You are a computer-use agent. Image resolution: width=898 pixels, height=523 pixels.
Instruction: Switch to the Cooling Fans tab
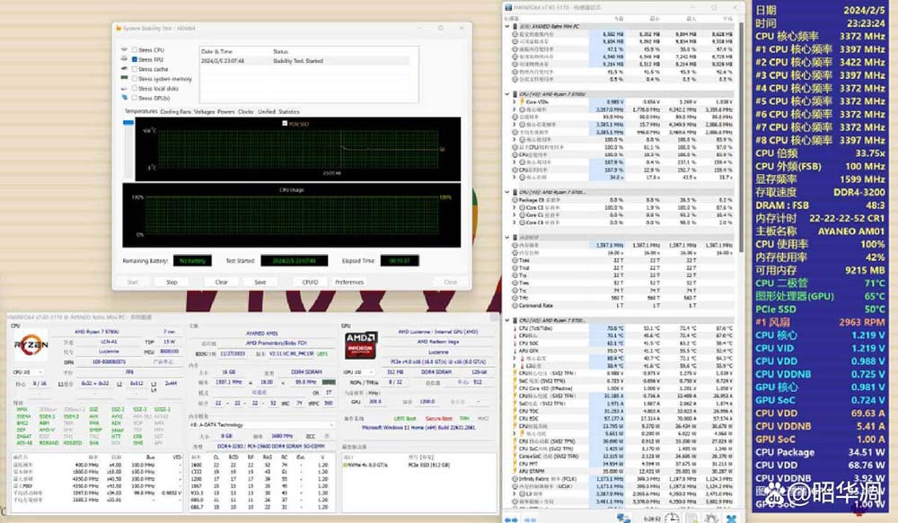pos(175,112)
